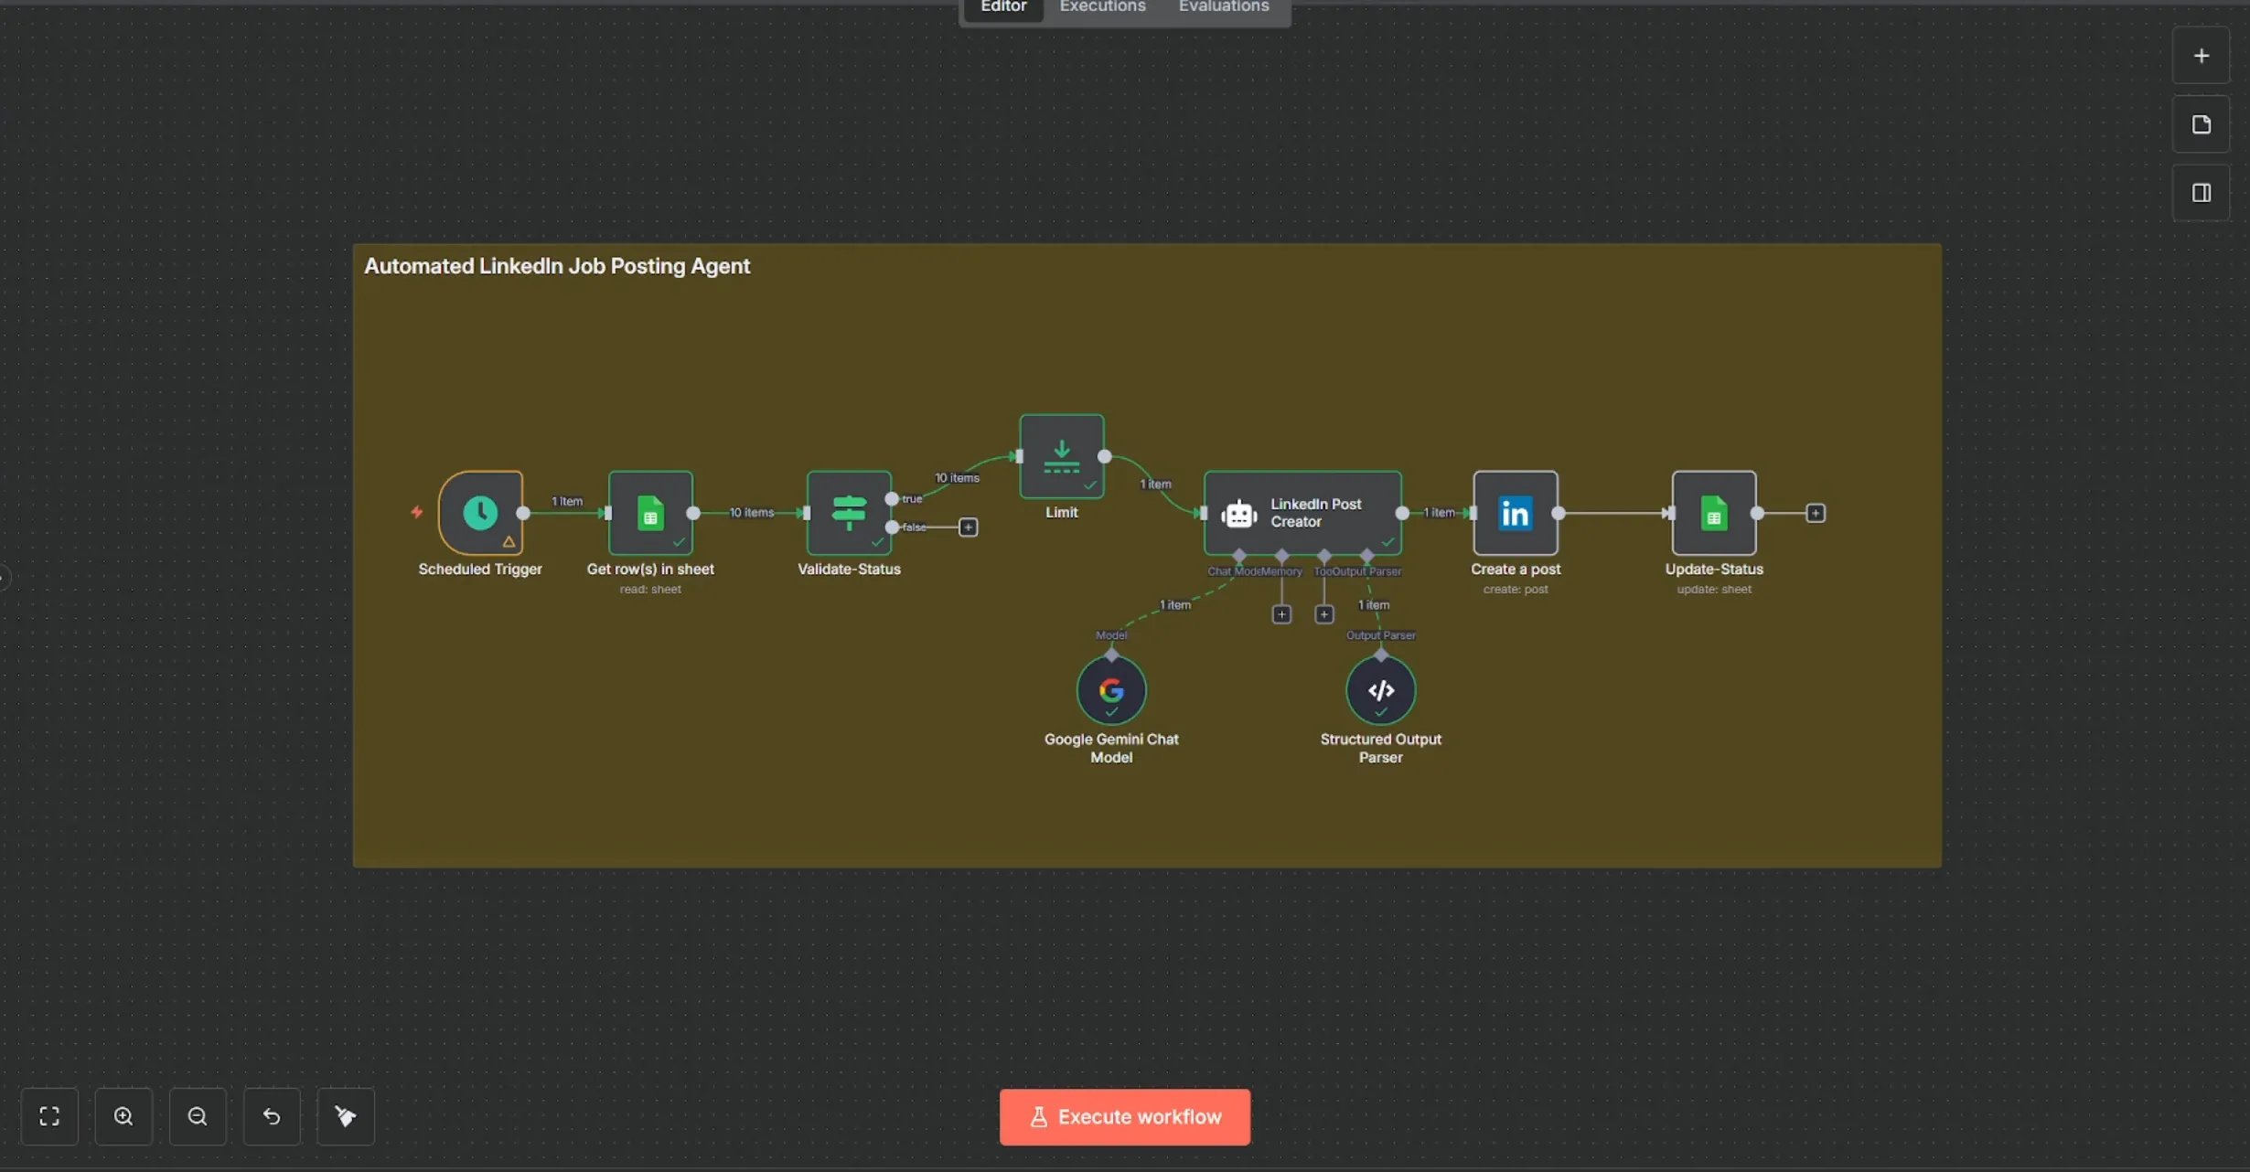Switch to the Editor tab

[1003, 7]
